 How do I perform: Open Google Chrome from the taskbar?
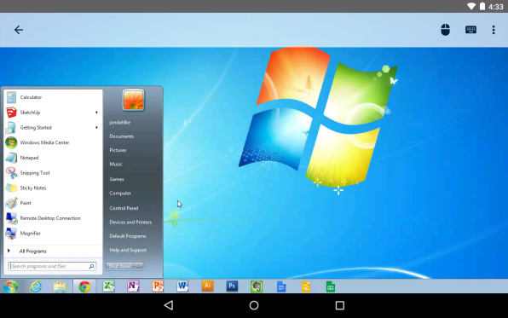point(84,286)
